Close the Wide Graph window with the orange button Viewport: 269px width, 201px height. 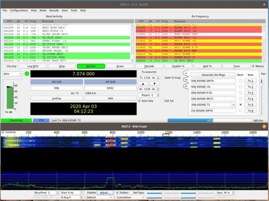tap(264, 127)
